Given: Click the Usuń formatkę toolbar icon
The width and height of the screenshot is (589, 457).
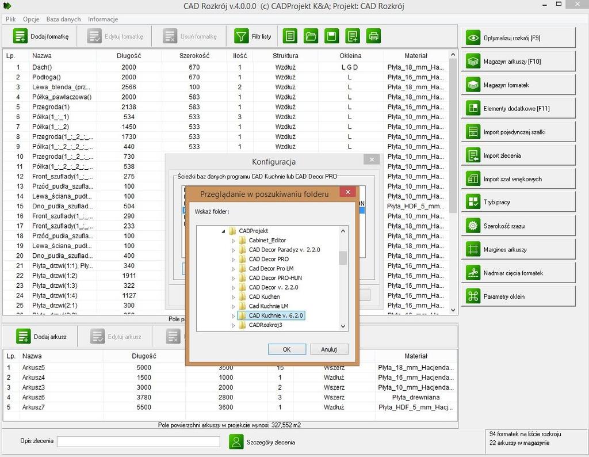Looking at the screenshot, I should 170,36.
